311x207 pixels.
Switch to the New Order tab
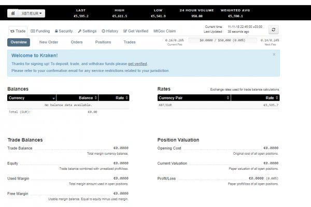[49, 42]
